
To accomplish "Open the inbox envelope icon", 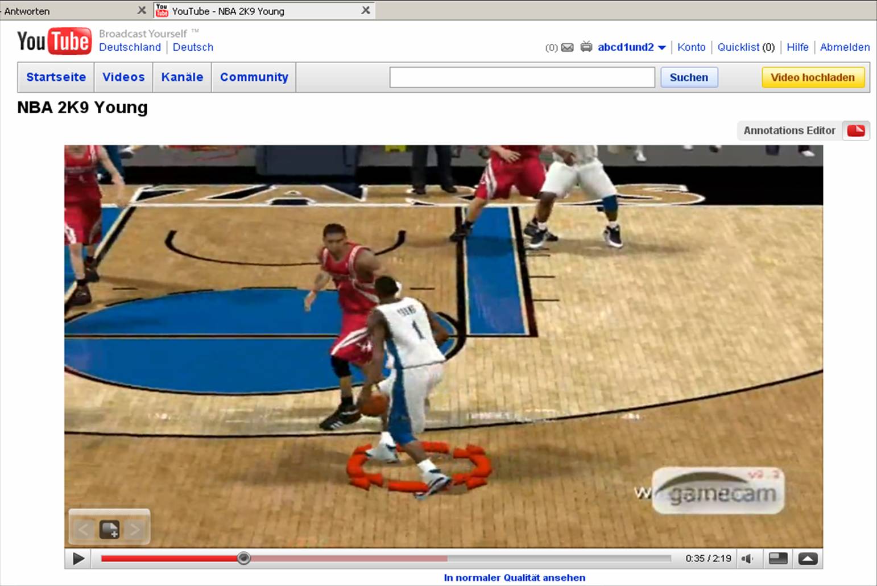I will [x=567, y=47].
